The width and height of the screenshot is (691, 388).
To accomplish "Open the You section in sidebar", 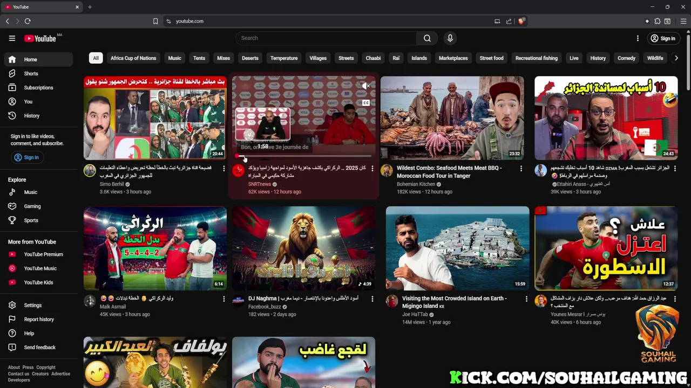I will [x=38, y=101].
